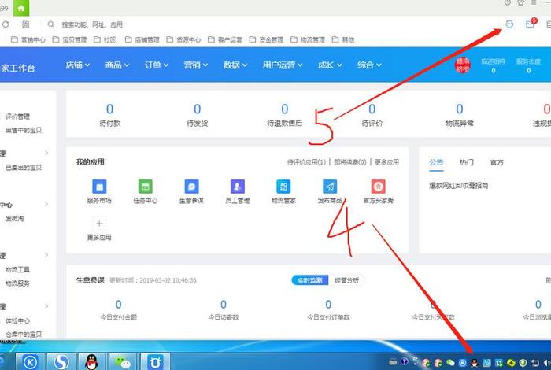Open Qianniu app from the taskbar

tap(154, 361)
